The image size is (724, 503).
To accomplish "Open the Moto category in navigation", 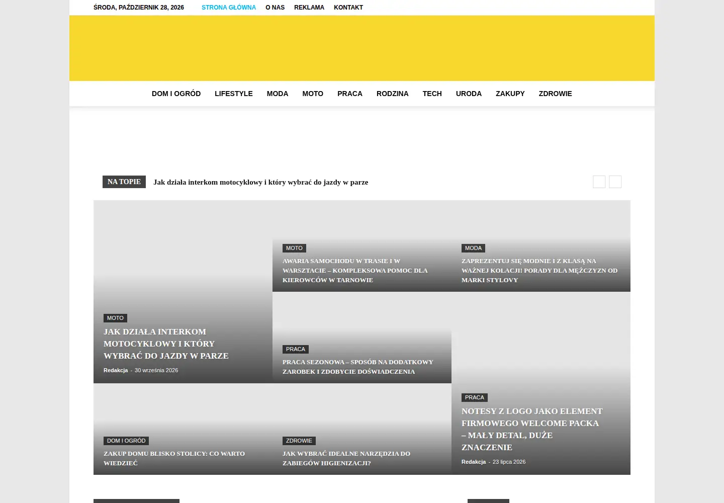I will click(x=313, y=94).
